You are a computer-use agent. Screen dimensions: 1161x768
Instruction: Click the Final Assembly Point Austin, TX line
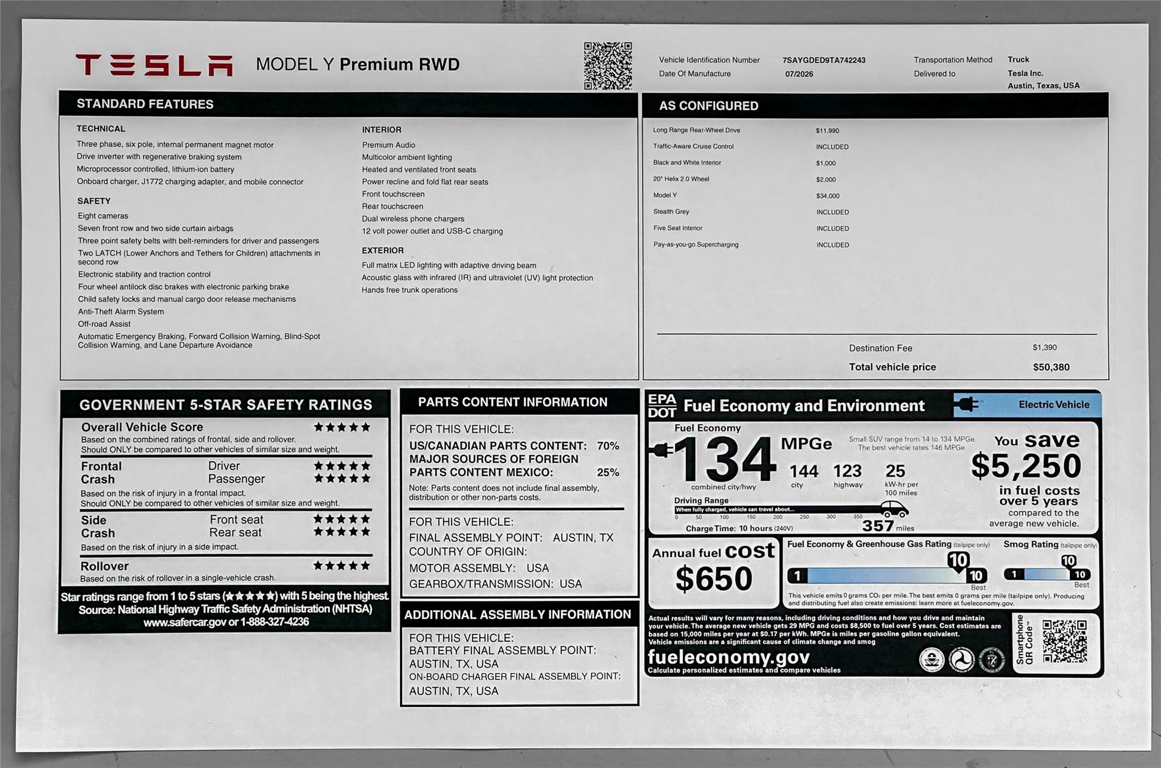click(x=511, y=538)
